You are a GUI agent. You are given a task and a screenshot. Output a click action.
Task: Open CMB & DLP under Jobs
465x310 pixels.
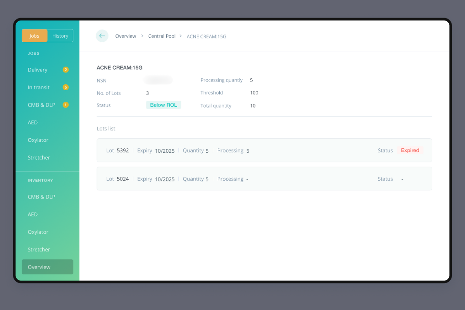pyautogui.click(x=41, y=105)
